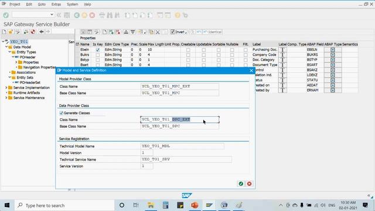Click the taskbar search box
The image size is (375, 211).
coord(64,205)
